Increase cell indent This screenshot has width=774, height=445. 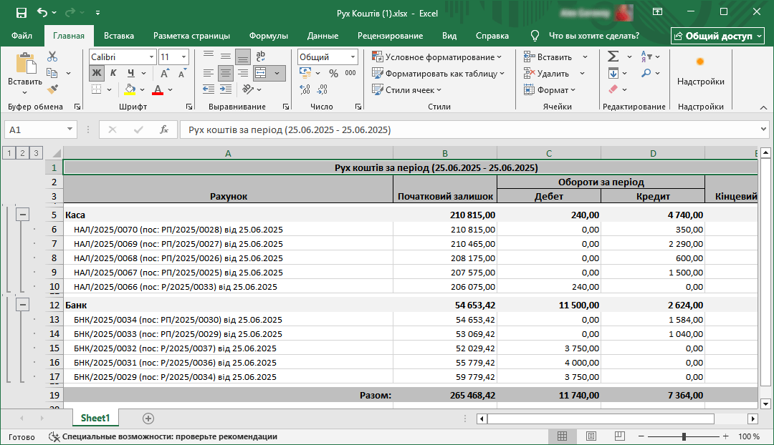pyautogui.click(x=226, y=89)
